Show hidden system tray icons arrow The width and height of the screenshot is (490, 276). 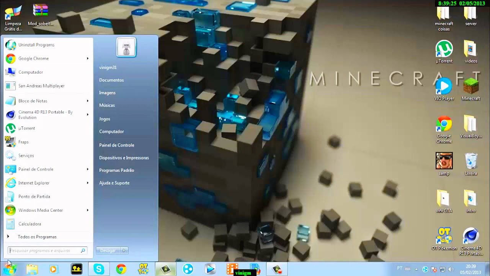click(416, 269)
